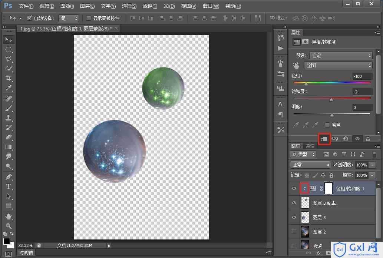Toggle the layer filter switch
The width and height of the screenshot is (383, 258).
(x=374, y=154)
